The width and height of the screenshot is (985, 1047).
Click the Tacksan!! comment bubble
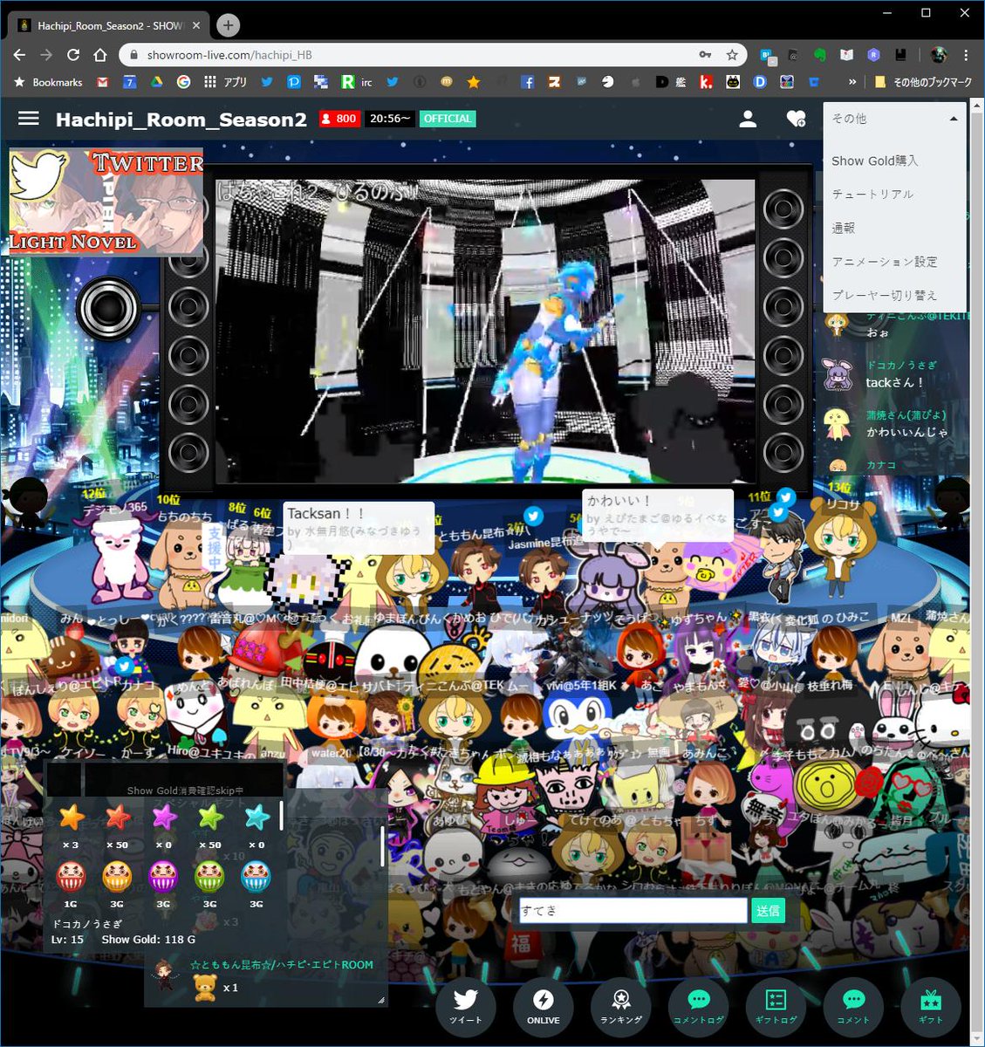point(359,527)
